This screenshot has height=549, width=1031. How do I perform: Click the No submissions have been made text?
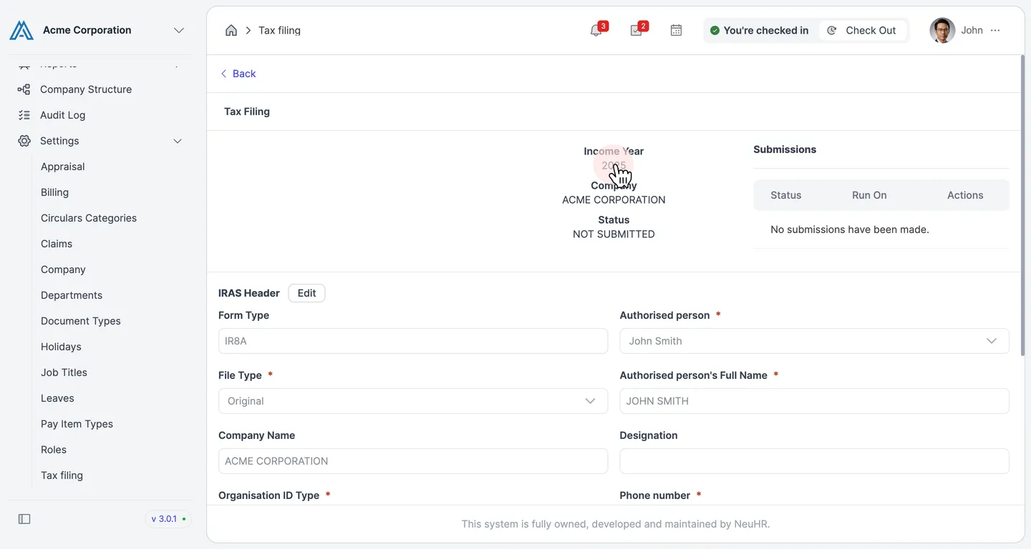[850, 229]
